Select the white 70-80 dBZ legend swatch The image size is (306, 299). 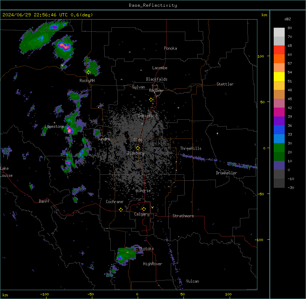coord(279,32)
